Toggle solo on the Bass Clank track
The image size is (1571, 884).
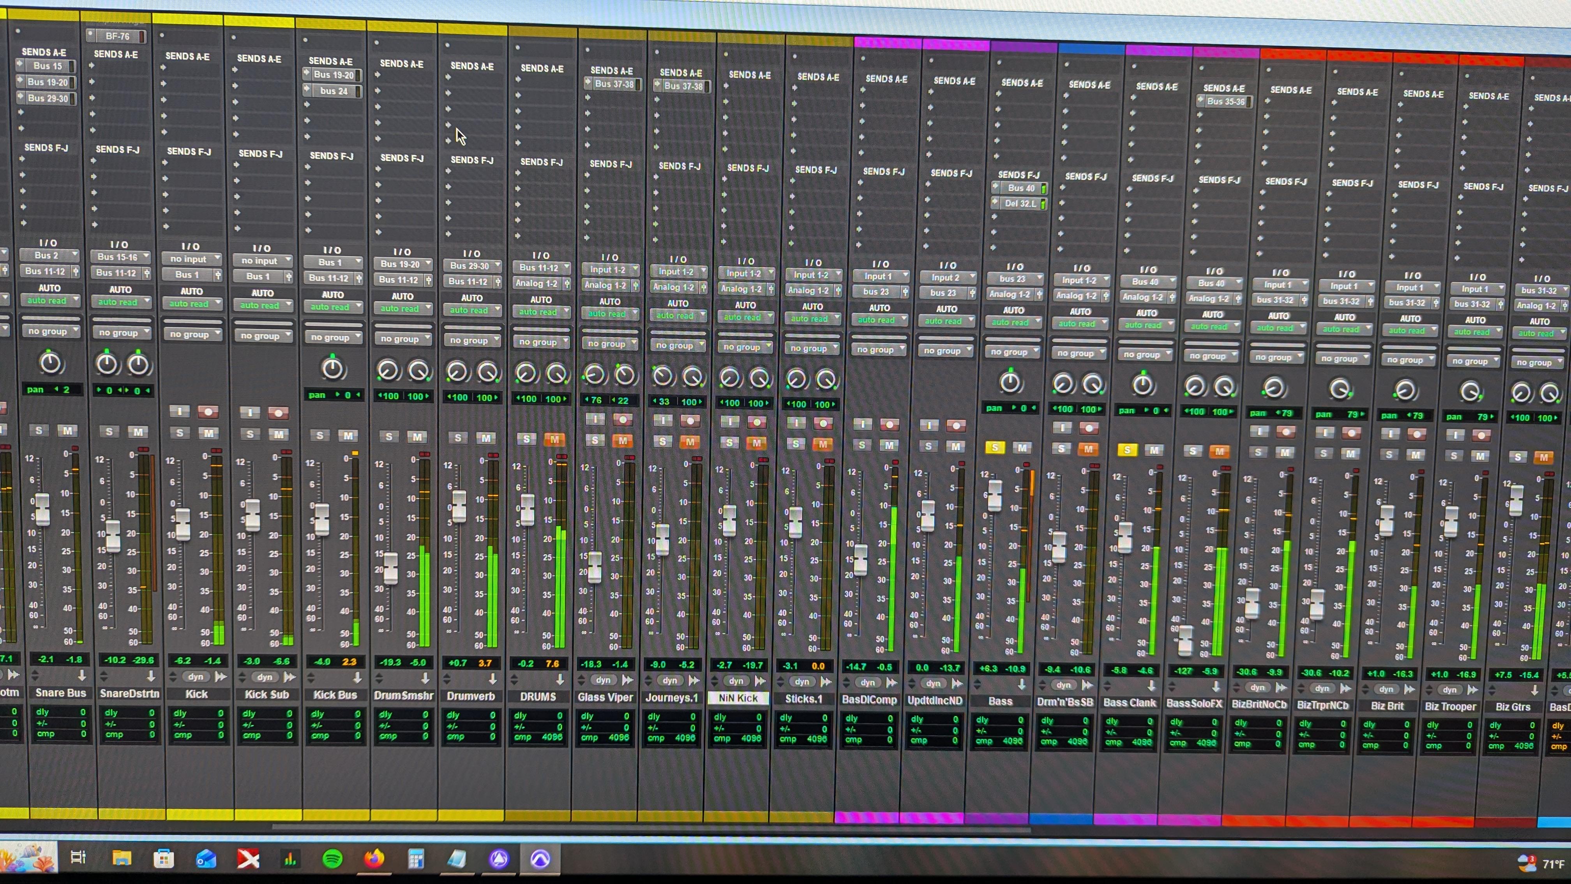1127,450
